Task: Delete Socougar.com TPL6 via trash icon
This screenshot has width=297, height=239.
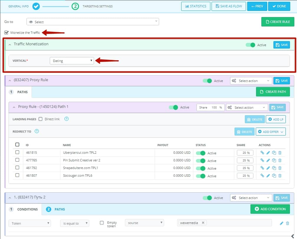Action: coord(280,176)
